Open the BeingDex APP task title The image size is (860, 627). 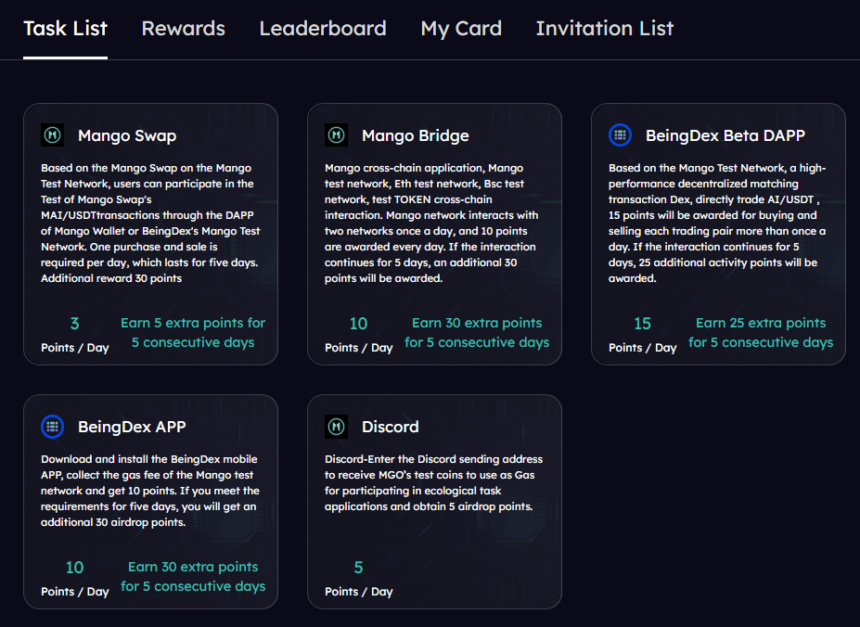[x=132, y=427]
